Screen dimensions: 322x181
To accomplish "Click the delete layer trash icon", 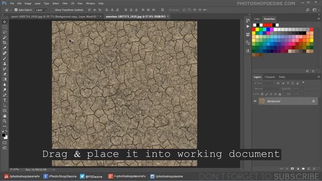I will coord(314,169).
